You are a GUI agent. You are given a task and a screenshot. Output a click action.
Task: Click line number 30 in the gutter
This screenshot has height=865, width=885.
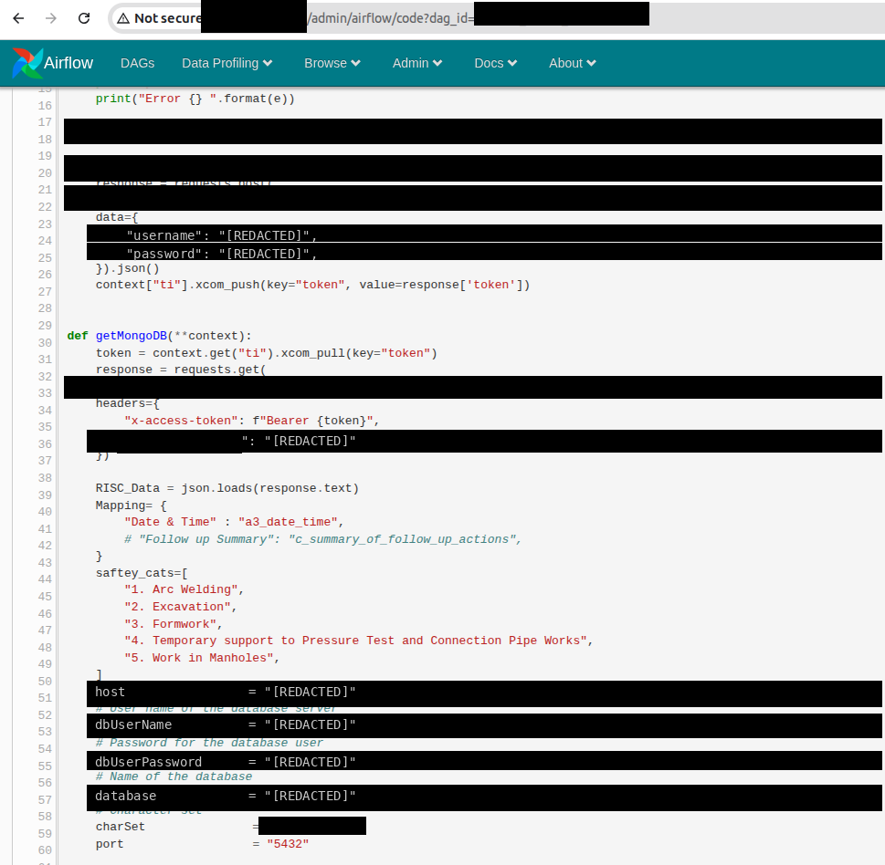45,343
